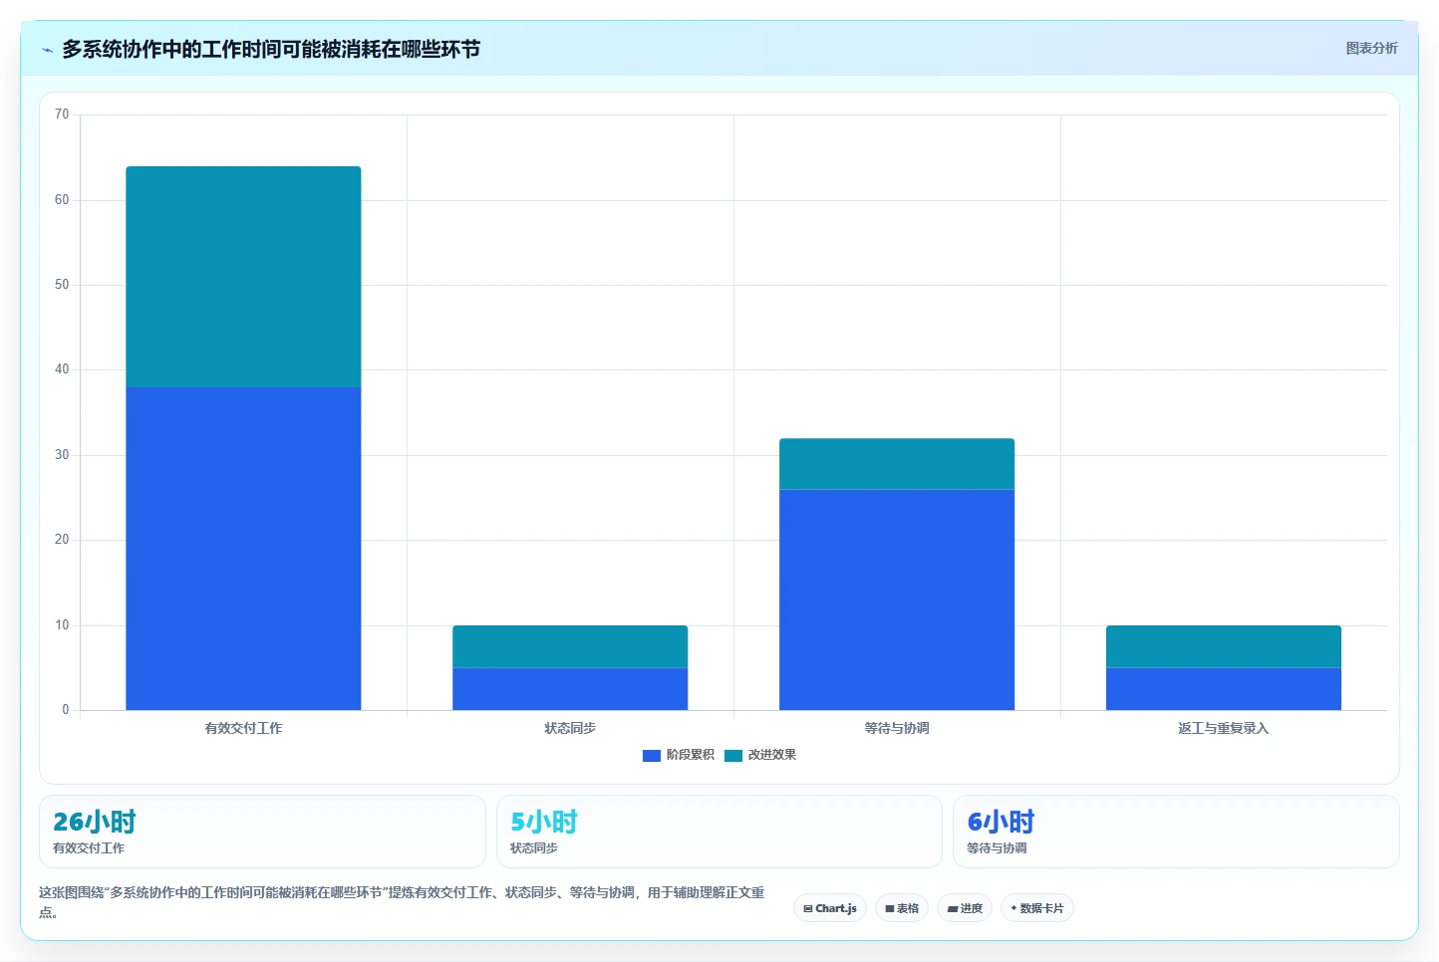The width and height of the screenshot is (1439, 962).
Task: Select the teal 有效交付工作 bar segment
Action: pyautogui.click(x=243, y=277)
